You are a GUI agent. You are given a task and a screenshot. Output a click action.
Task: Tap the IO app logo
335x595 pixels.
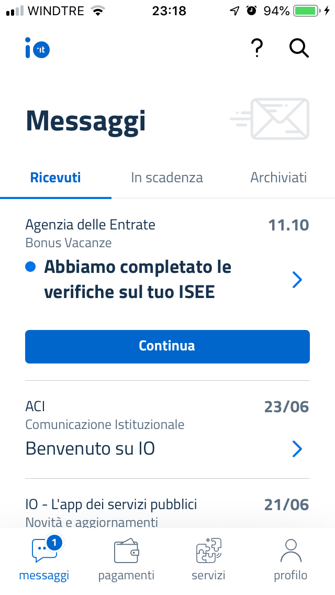(37, 48)
